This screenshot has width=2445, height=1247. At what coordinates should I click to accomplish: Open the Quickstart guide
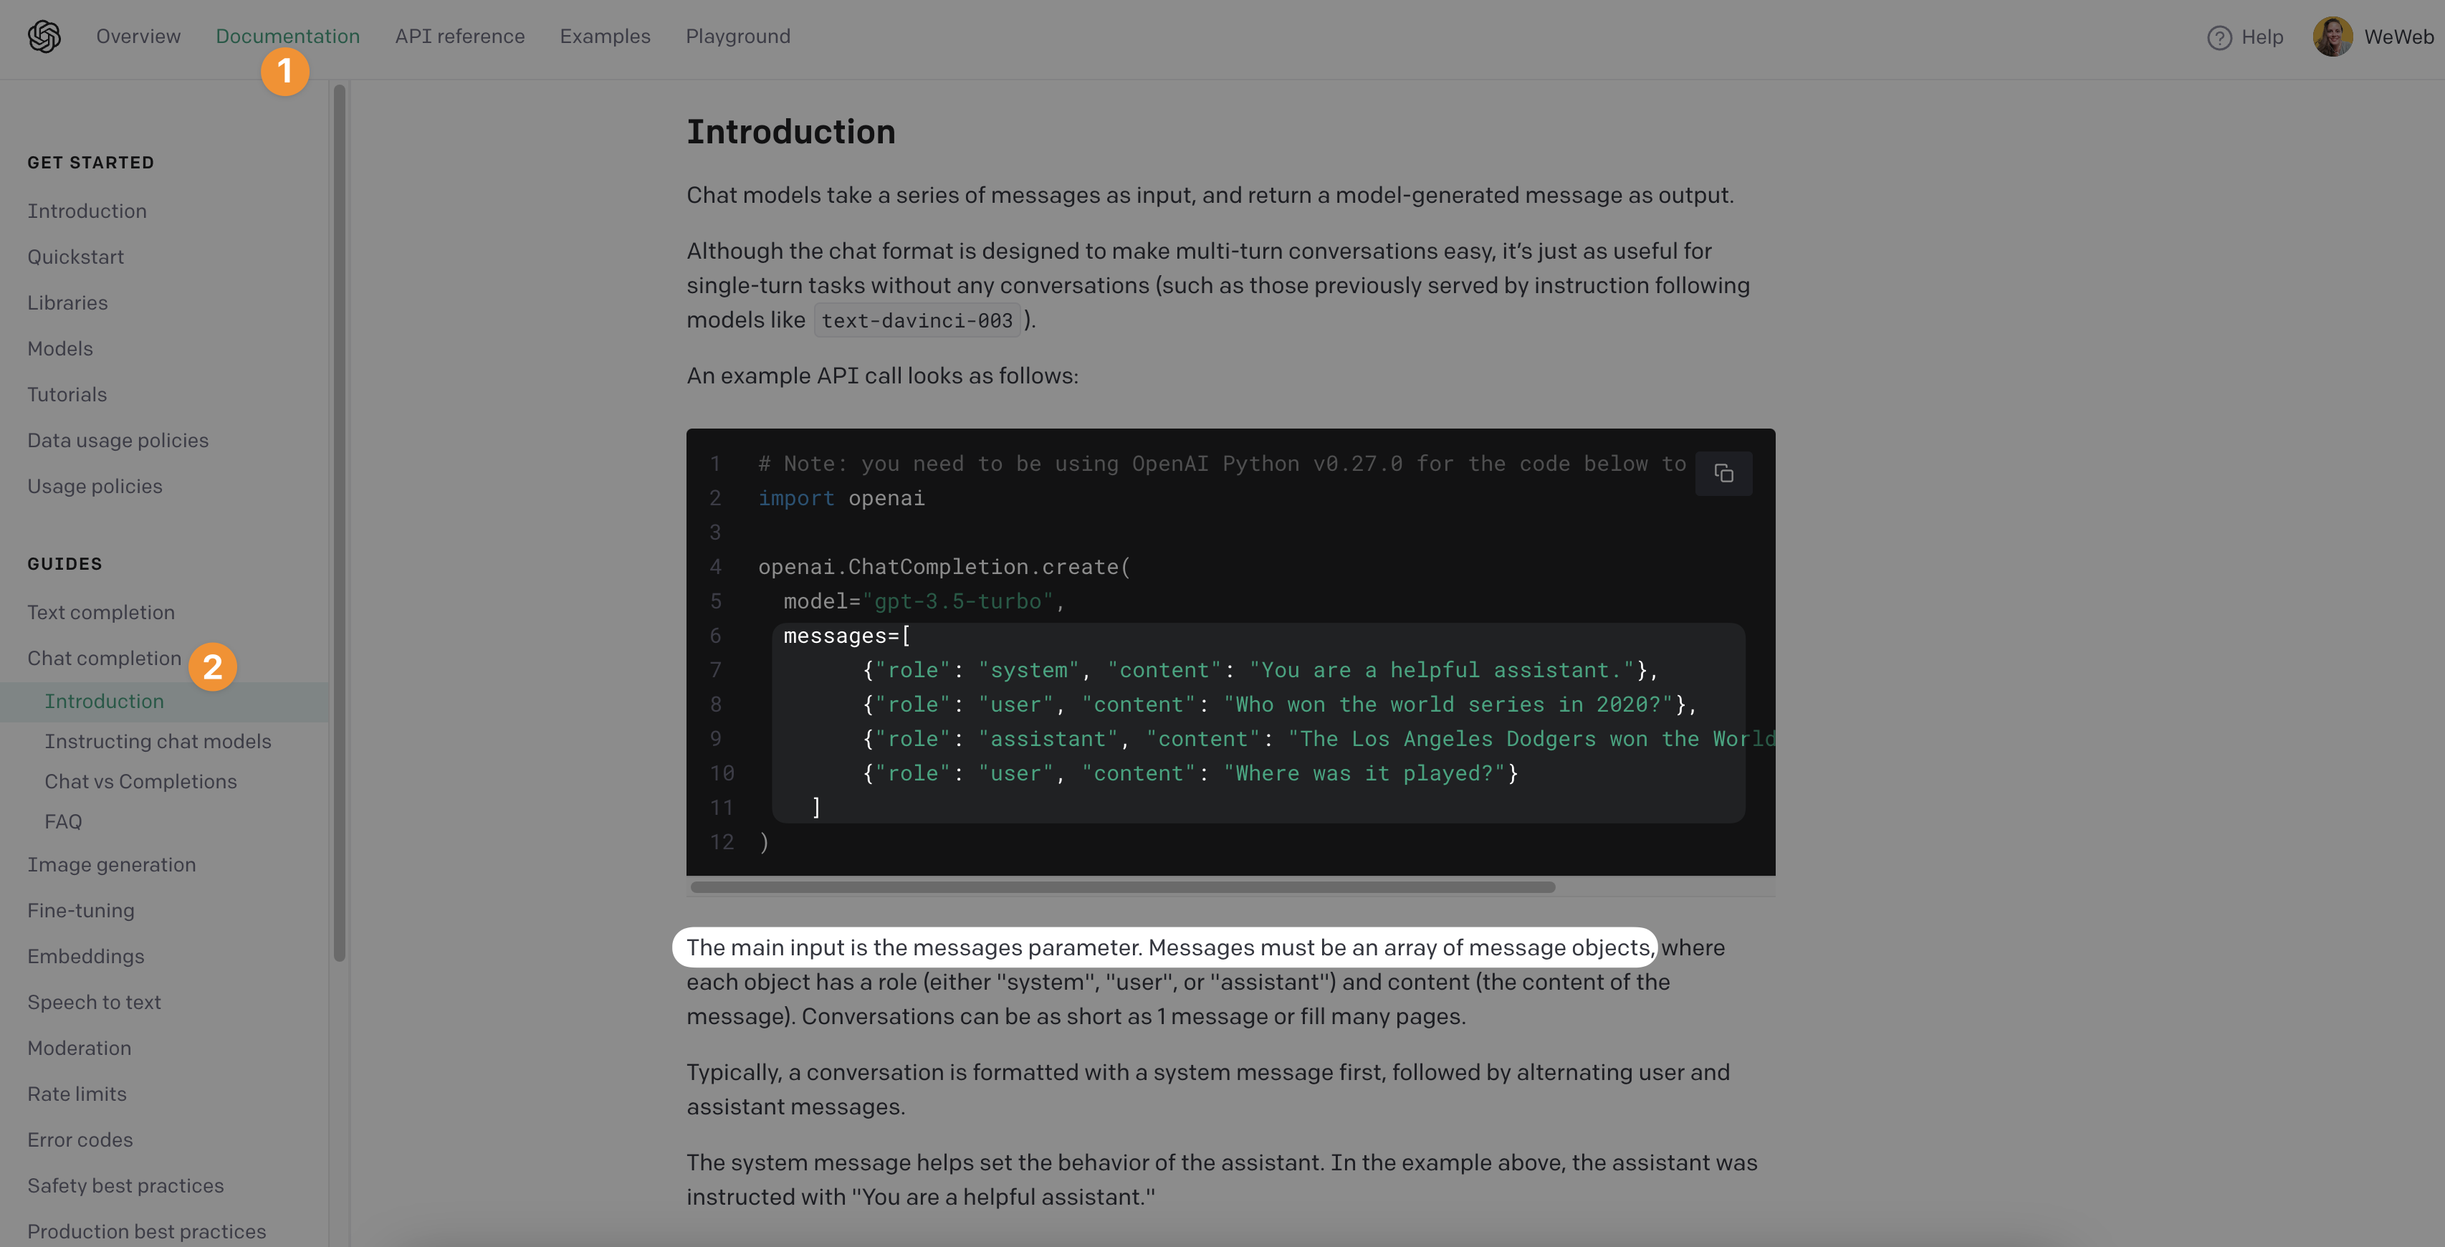pos(76,257)
